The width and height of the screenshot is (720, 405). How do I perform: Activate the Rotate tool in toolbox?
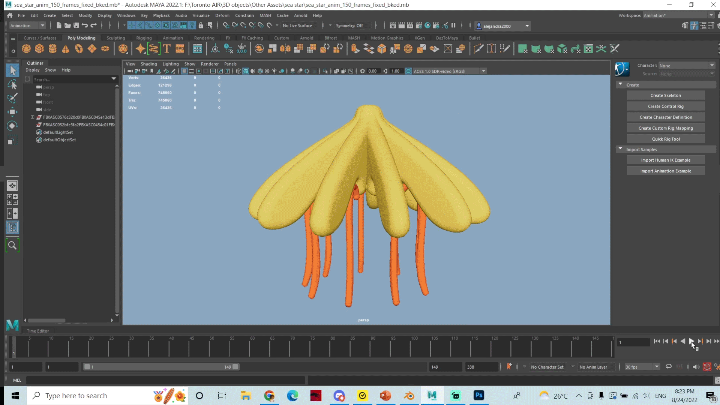click(x=12, y=126)
